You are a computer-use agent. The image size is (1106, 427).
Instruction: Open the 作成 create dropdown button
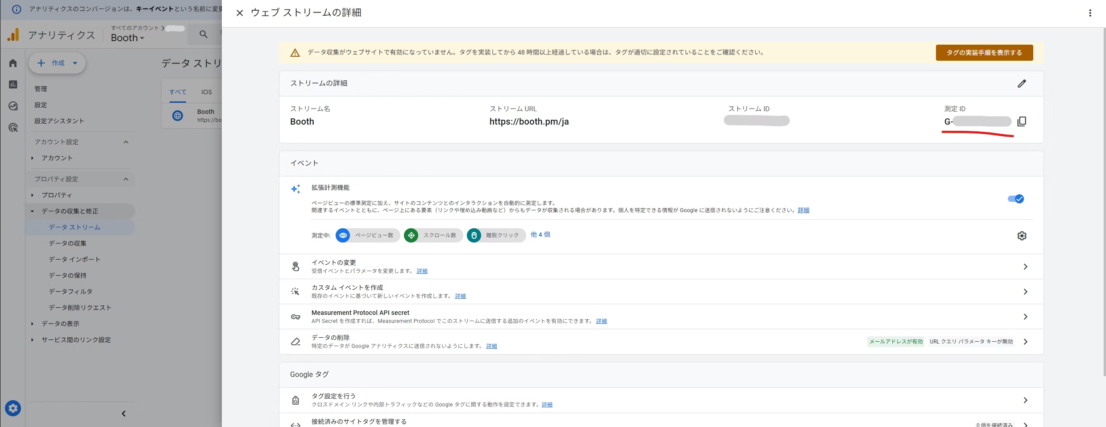click(57, 63)
